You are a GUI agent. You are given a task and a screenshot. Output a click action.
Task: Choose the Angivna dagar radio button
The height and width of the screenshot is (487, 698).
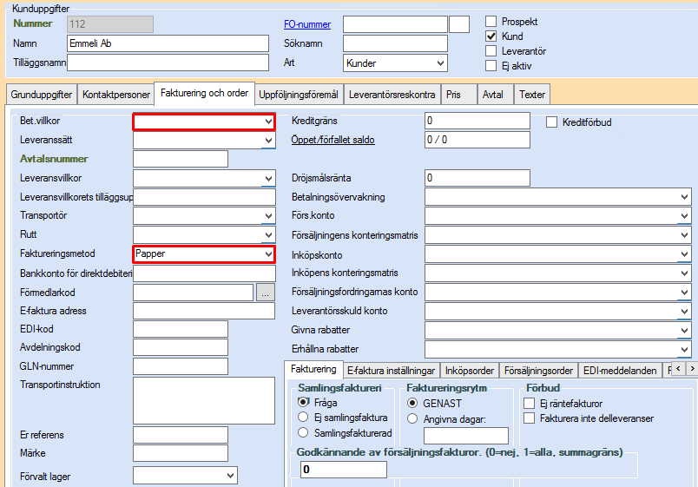(x=412, y=418)
